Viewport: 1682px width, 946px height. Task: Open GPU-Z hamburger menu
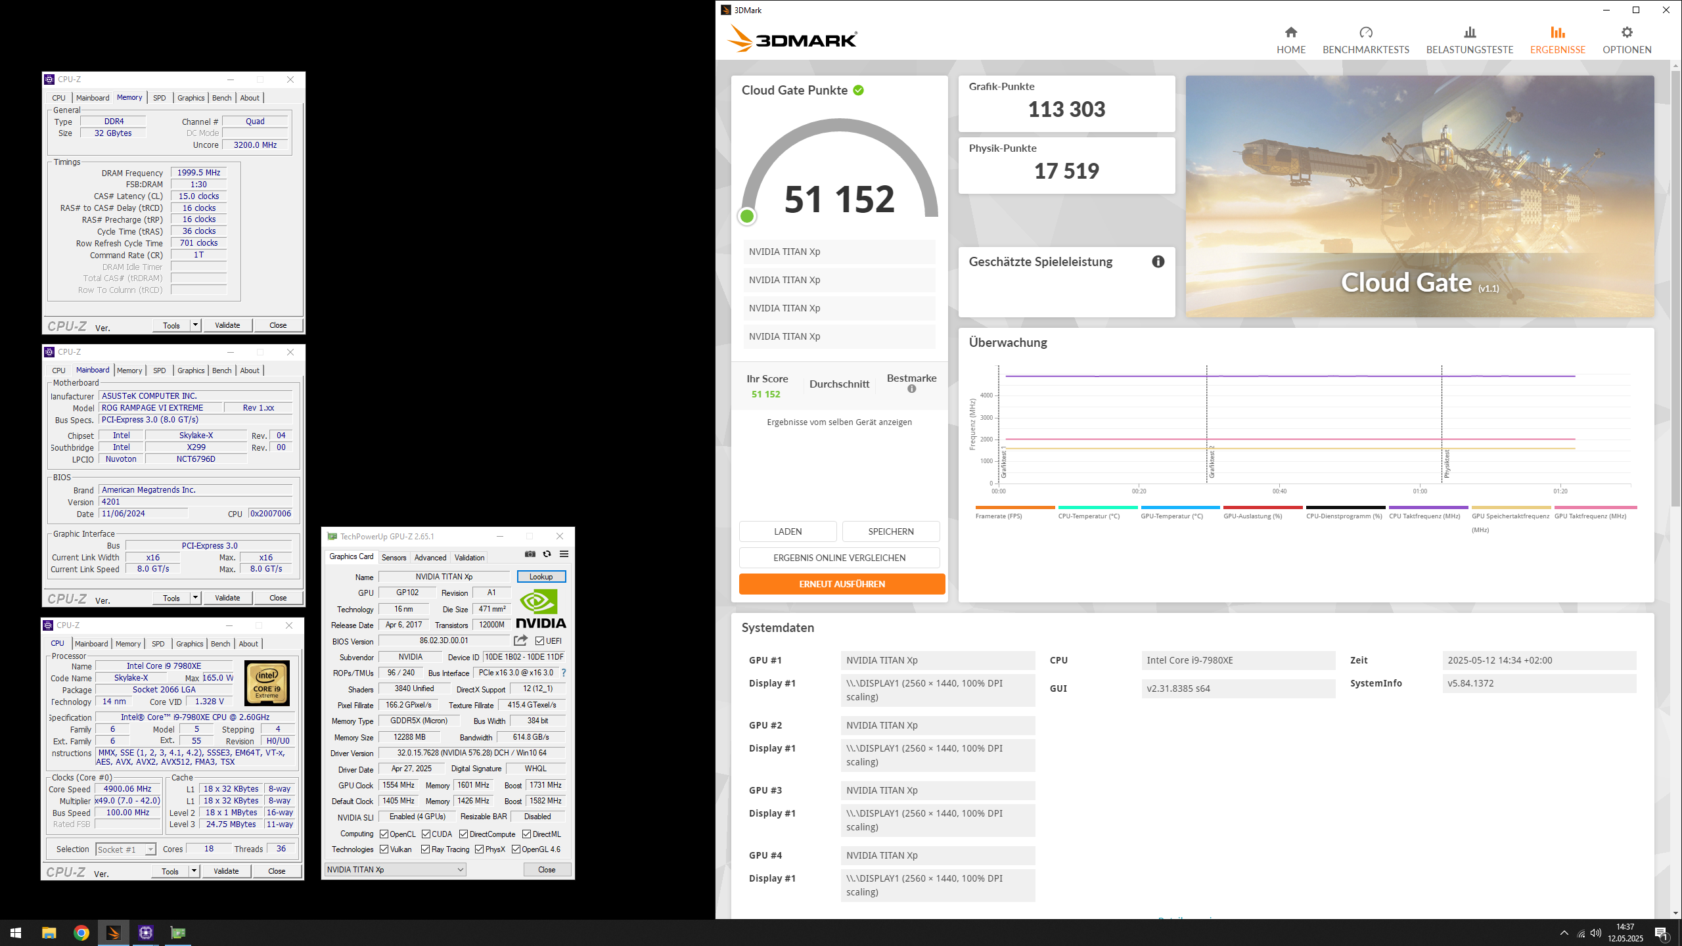[564, 554]
